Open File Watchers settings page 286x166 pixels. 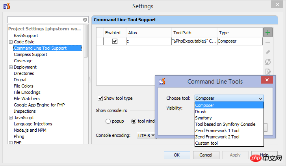point(27,99)
